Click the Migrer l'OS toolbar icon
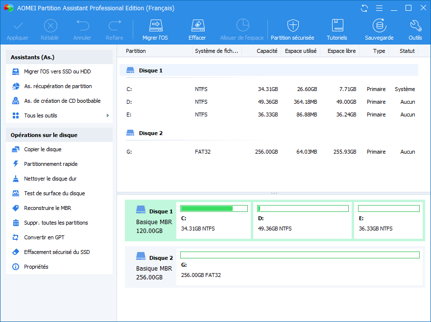 (x=155, y=26)
